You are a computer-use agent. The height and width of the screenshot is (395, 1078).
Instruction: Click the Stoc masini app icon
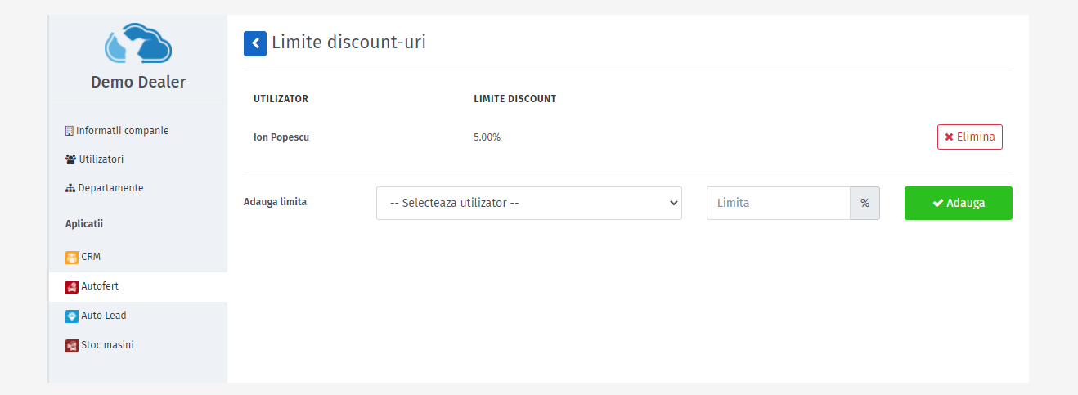point(72,346)
